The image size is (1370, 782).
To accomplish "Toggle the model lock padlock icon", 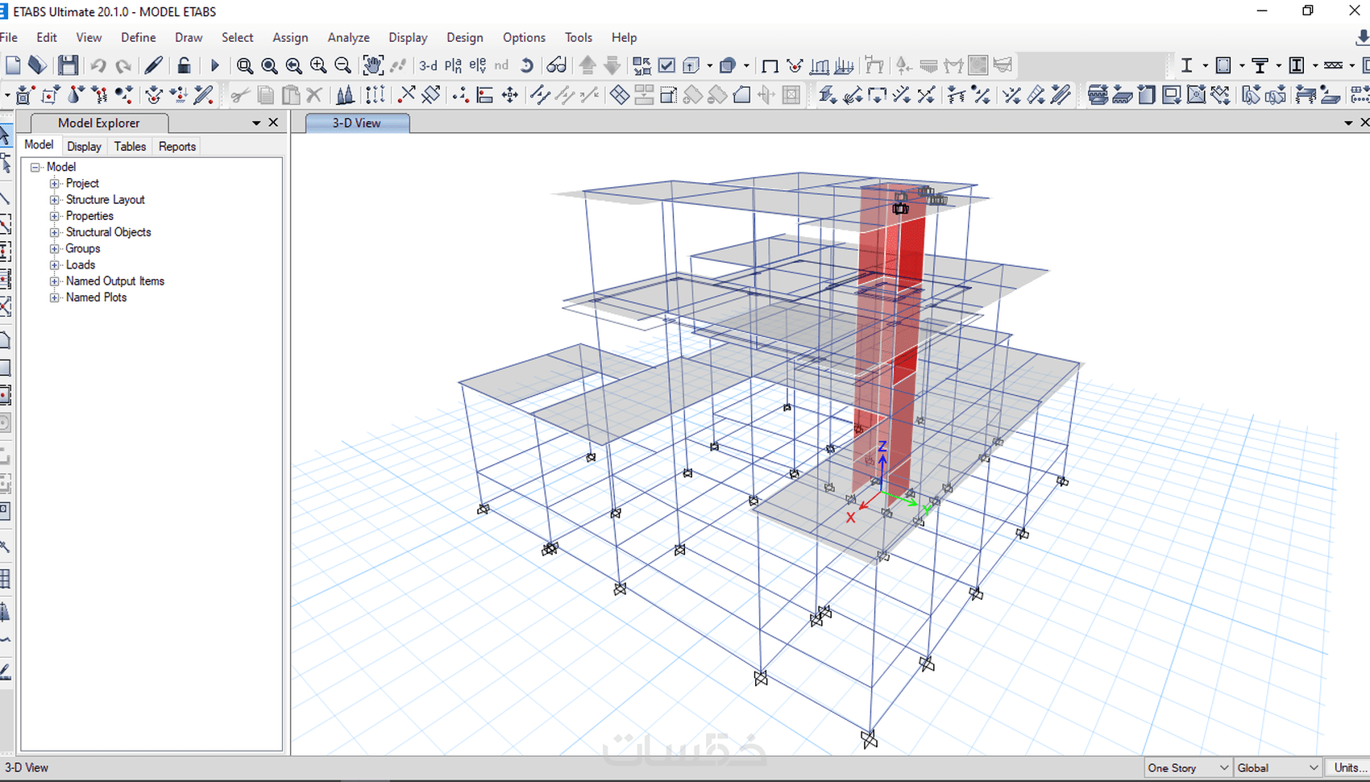I will [x=184, y=65].
